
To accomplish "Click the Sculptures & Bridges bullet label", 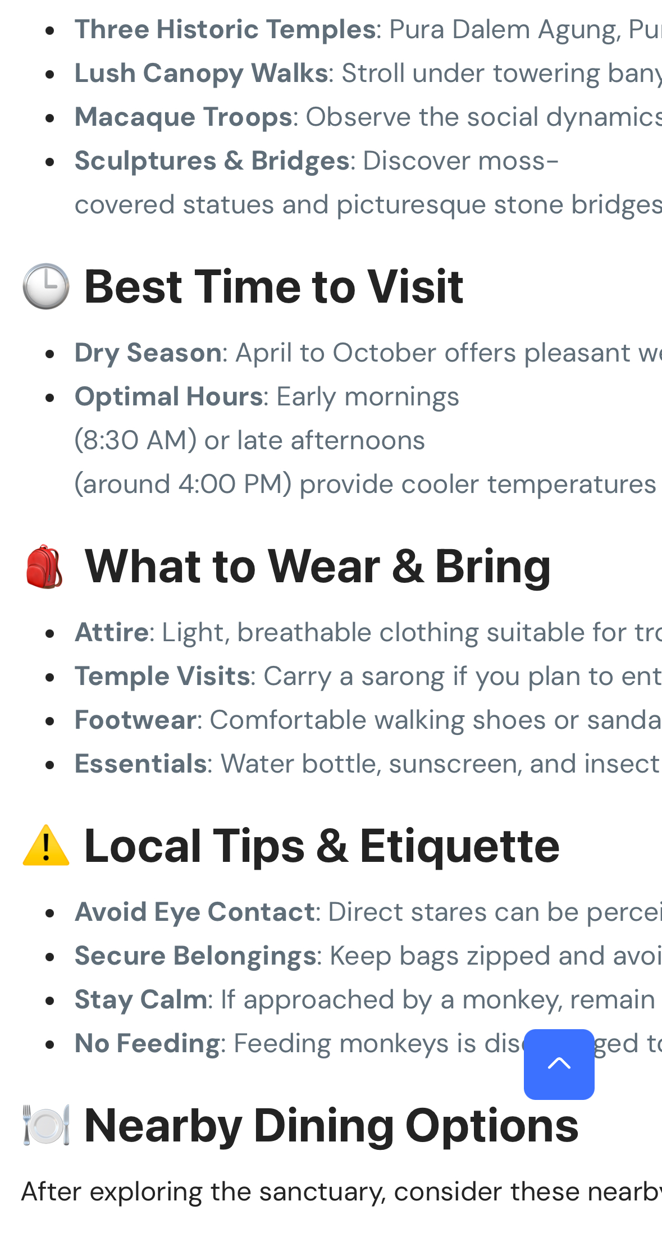I will (x=212, y=161).
